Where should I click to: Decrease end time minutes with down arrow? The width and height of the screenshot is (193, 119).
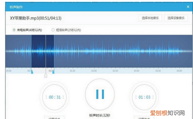(x=136, y=98)
